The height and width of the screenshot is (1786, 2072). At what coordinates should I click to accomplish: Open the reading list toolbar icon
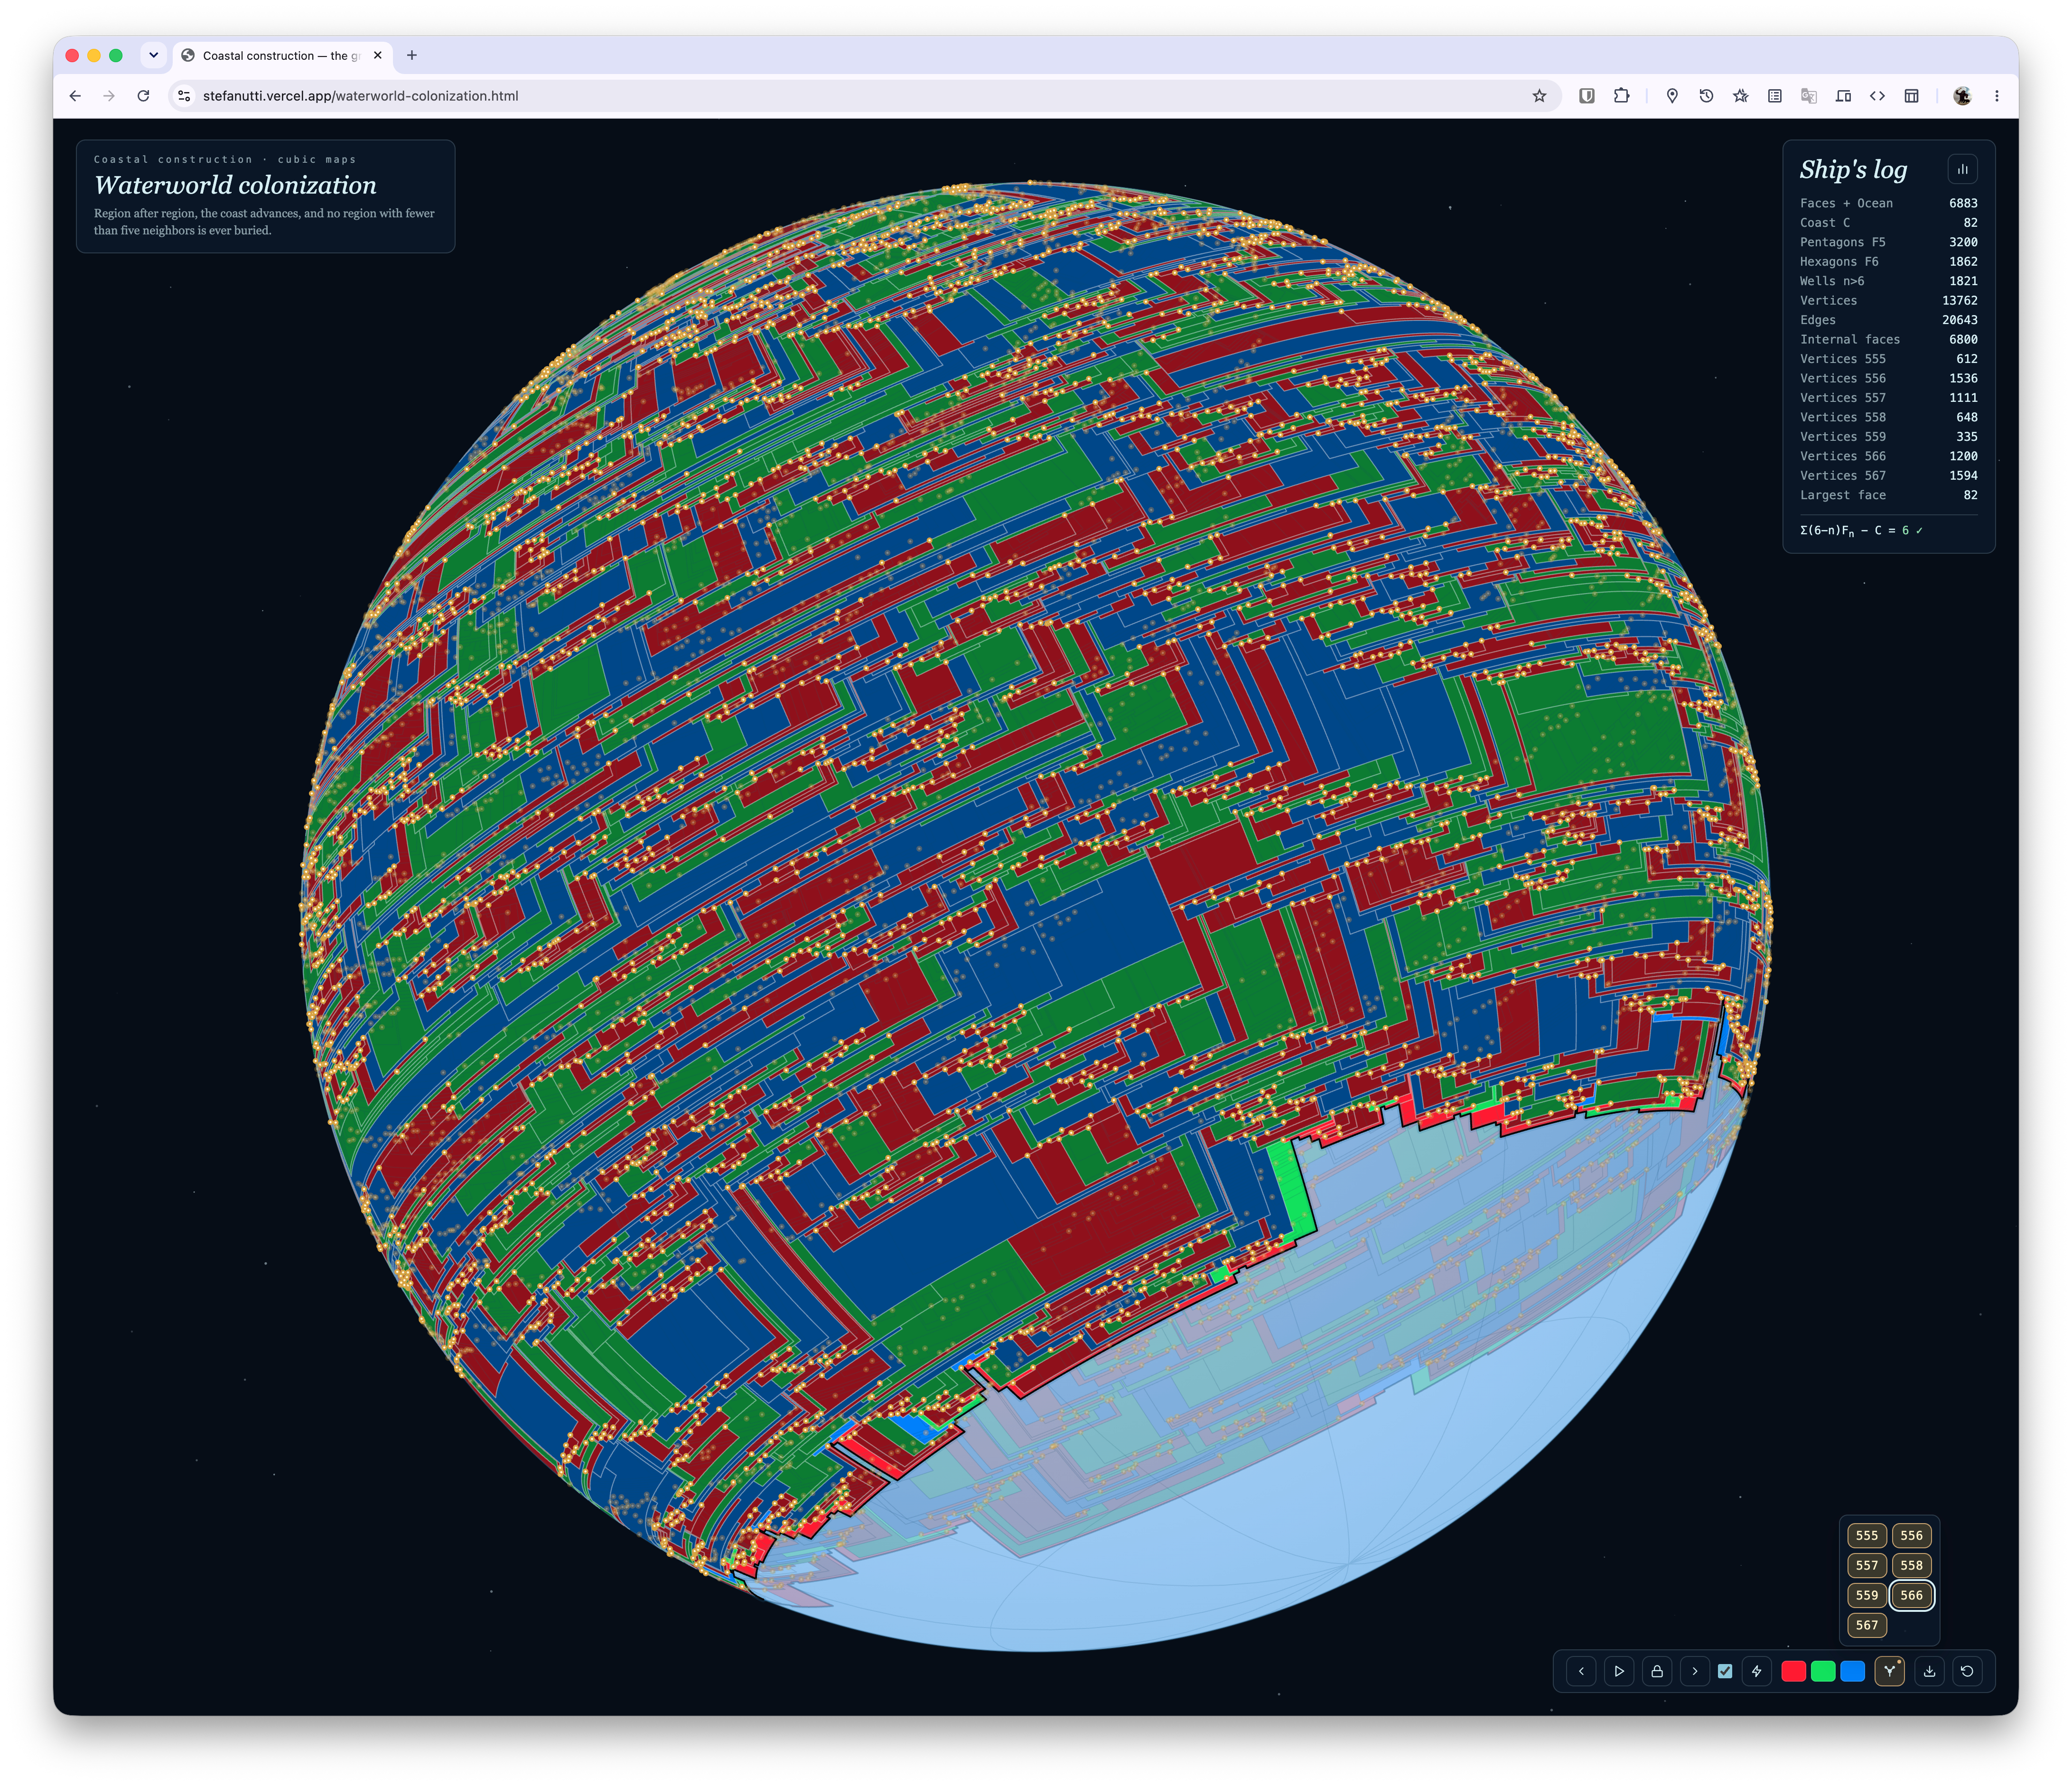tap(1775, 96)
